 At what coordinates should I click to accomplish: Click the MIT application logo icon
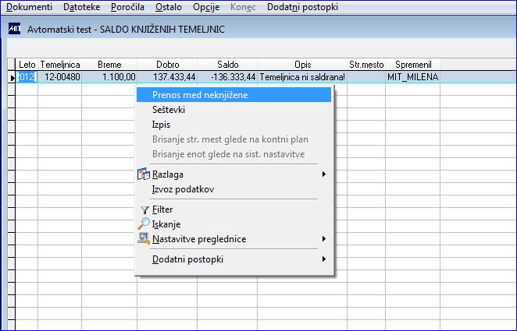click(x=14, y=29)
